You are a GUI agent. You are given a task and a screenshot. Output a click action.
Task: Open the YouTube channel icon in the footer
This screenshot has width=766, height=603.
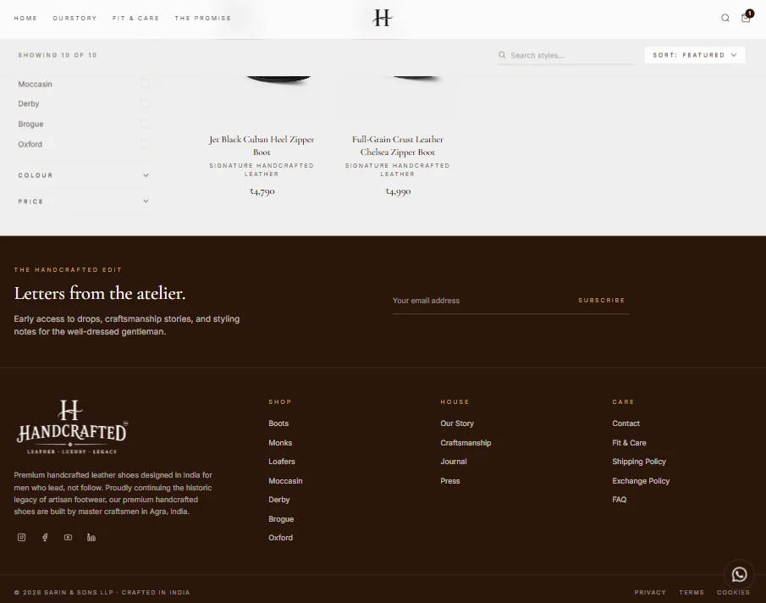click(x=68, y=538)
